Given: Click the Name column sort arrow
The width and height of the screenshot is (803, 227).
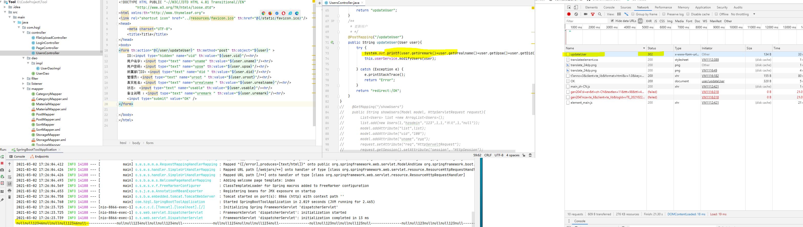Looking at the screenshot, I should 644,48.
